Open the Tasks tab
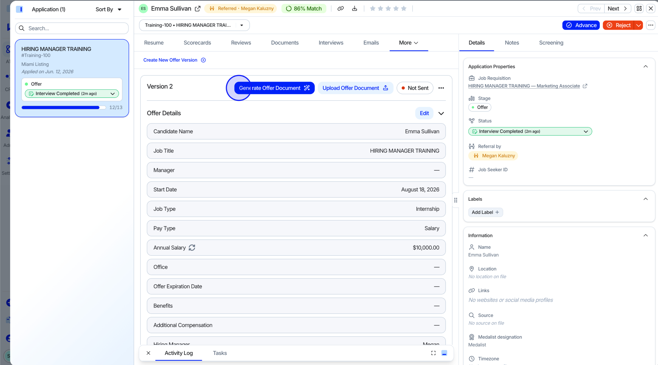 pos(220,353)
